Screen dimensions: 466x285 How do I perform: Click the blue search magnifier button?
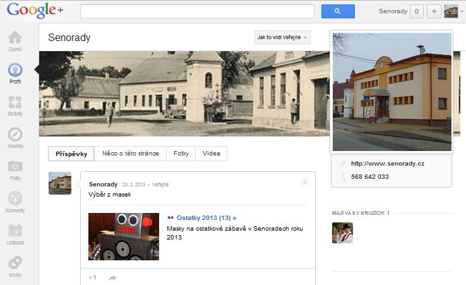[x=338, y=11]
